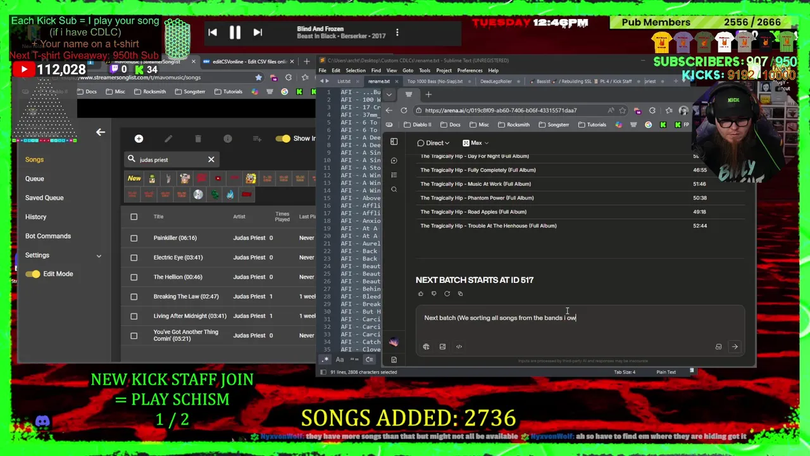Check Living After Midnight (03:41) row checkbox
810x456 pixels.
tap(134, 316)
